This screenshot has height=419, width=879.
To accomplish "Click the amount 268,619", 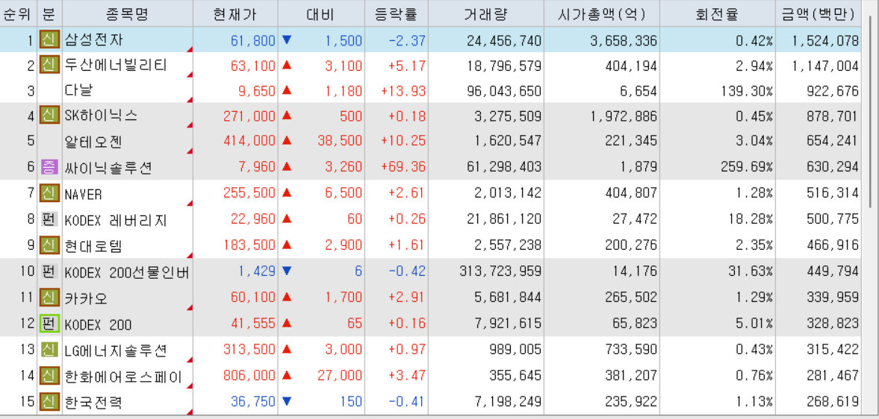I will tap(833, 402).
